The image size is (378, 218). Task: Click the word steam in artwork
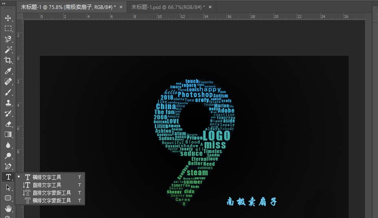coord(198,173)
